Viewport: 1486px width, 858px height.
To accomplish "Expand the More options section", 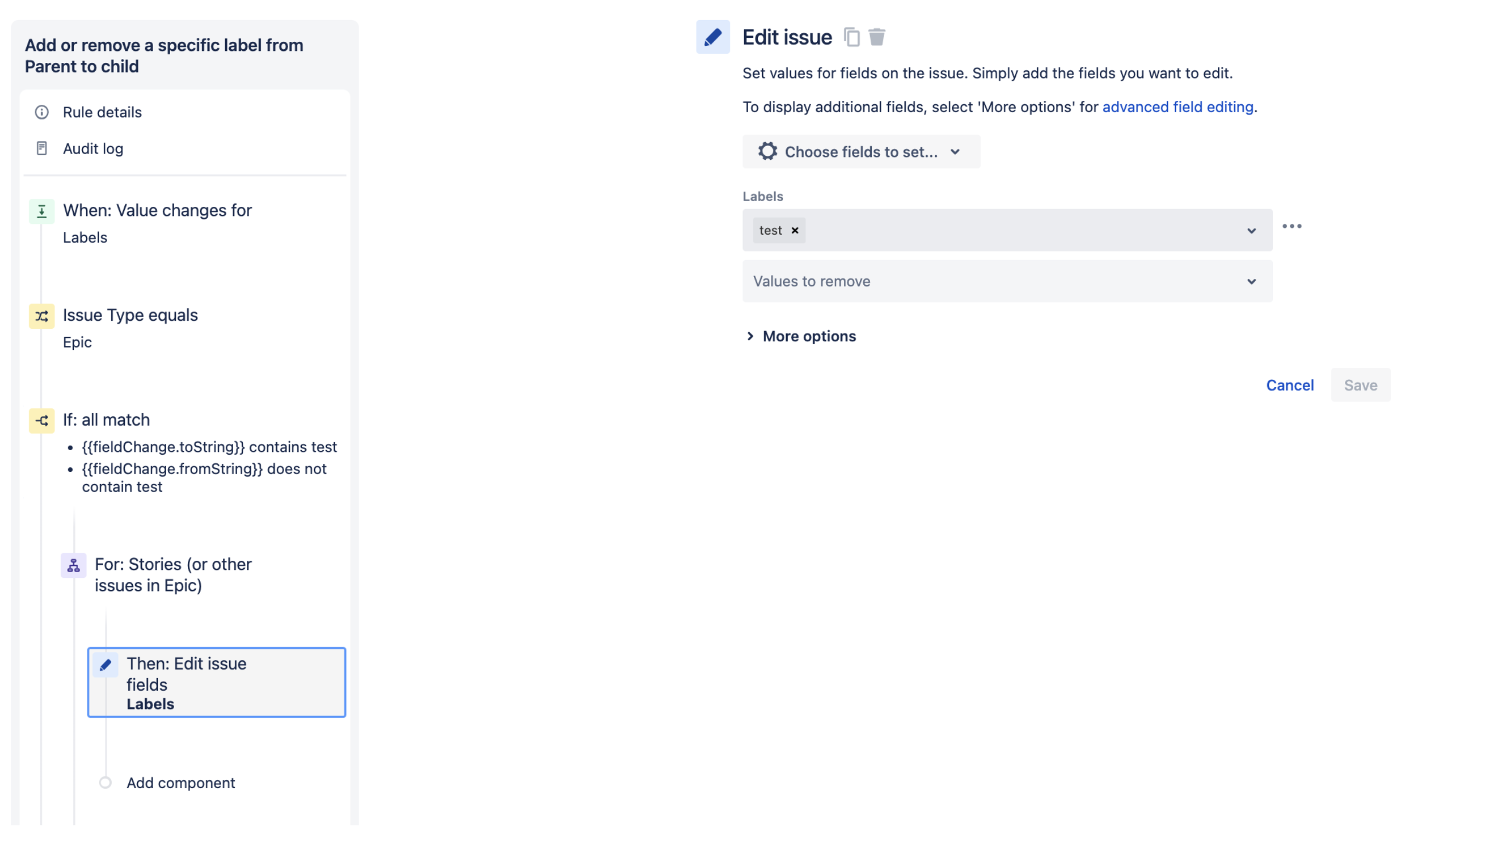I will 802,336.
